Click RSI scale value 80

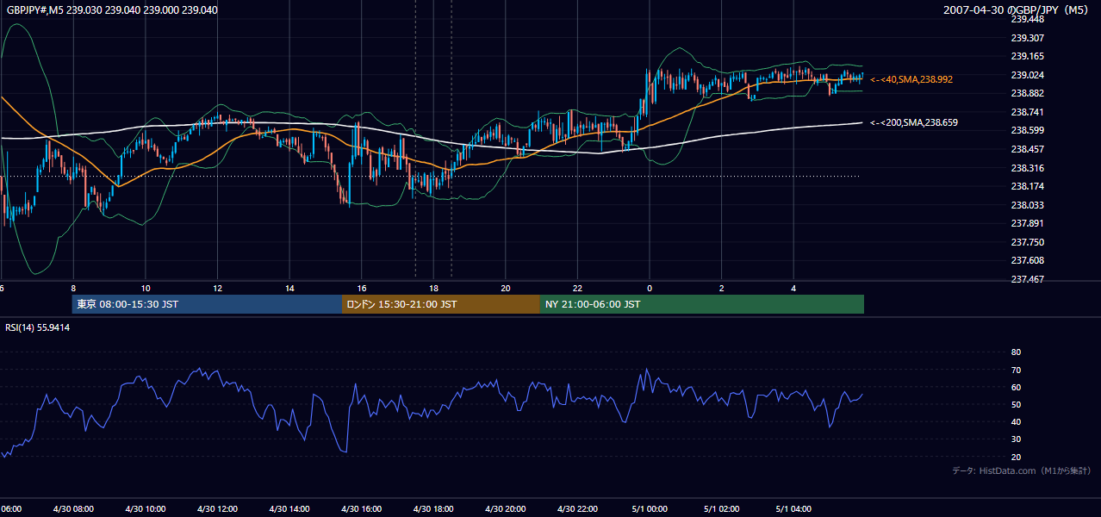pyautogui.click(x=1015, y=352)
